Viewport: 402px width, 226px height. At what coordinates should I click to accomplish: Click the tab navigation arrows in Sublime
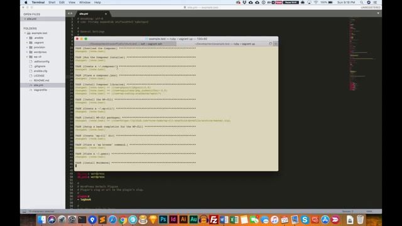point(70,13)
